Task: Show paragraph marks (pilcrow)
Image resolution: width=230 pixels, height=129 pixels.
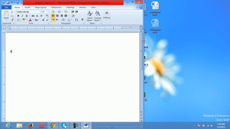Action: click(82, 20)
